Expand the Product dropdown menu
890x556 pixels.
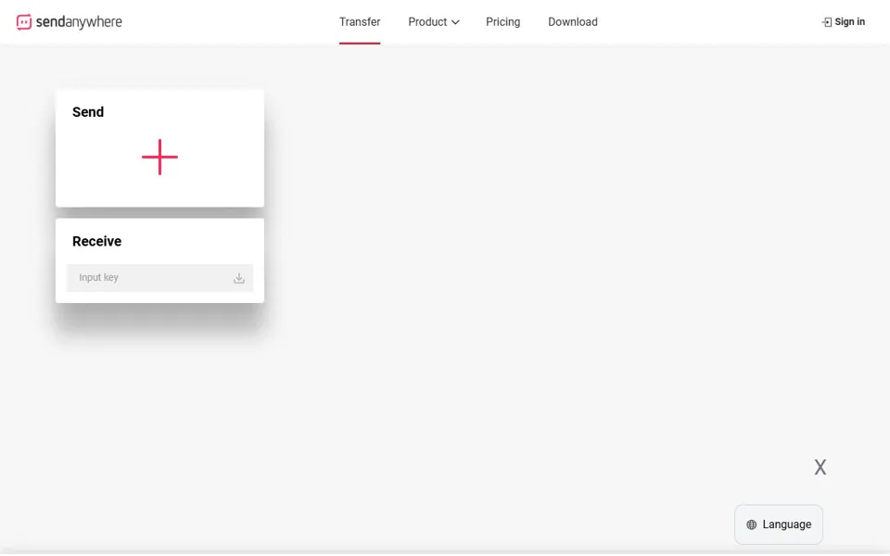click(434, 22)
